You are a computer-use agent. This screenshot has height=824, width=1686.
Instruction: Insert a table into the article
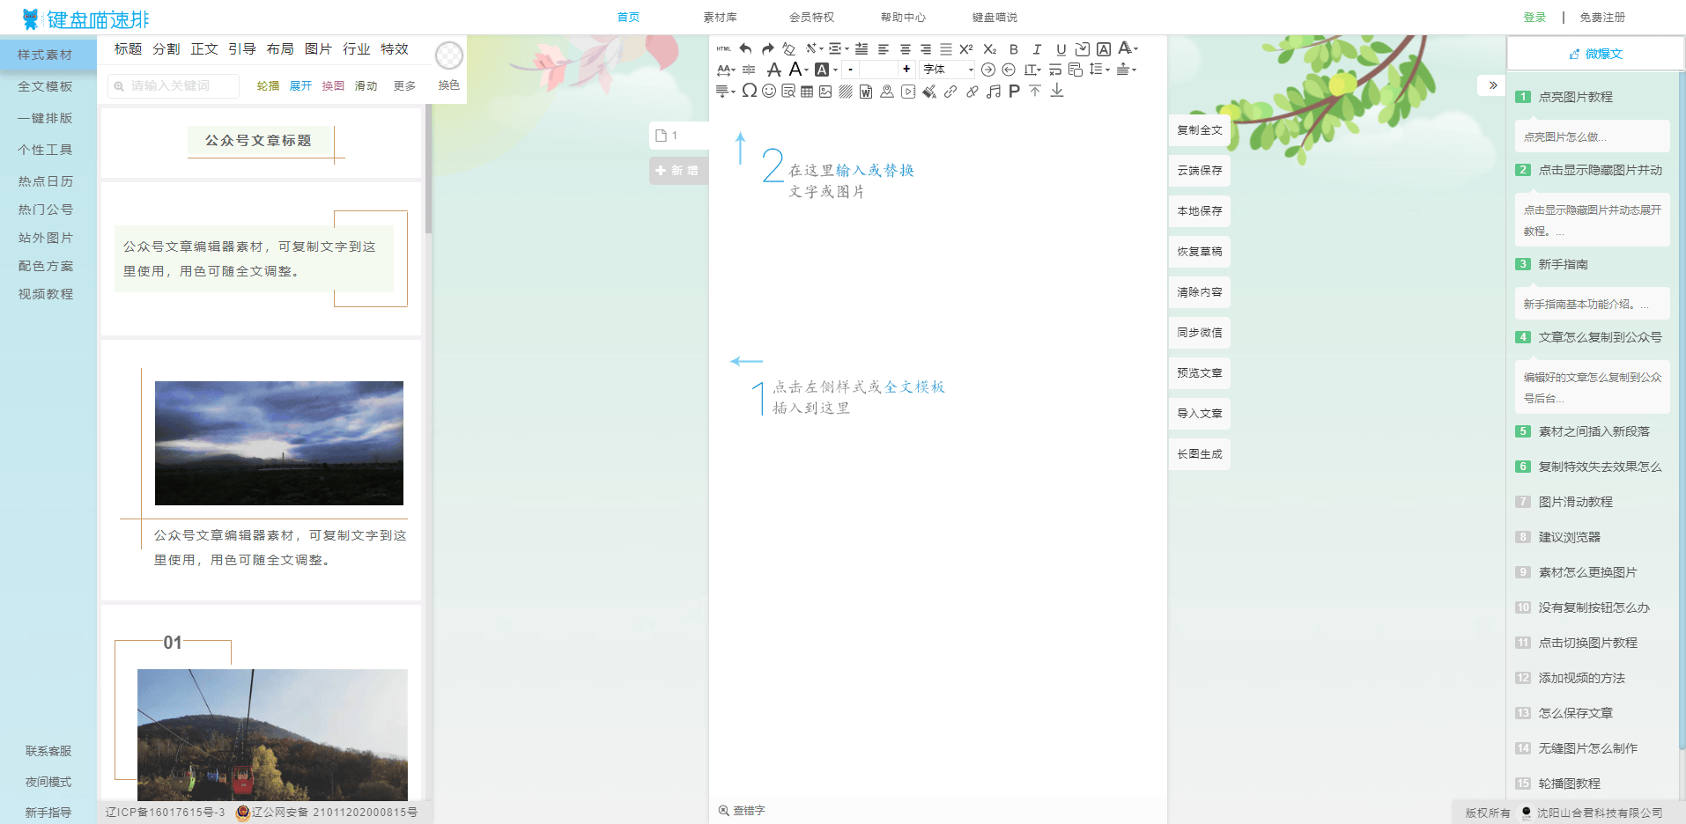coord(807,91)
